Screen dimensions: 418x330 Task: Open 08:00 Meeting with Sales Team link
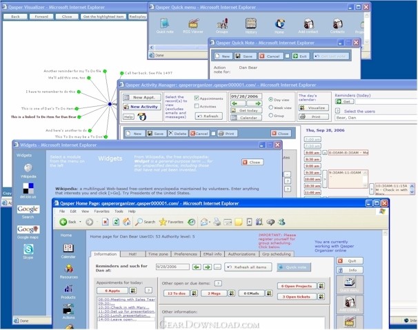(x=126, y=300)
